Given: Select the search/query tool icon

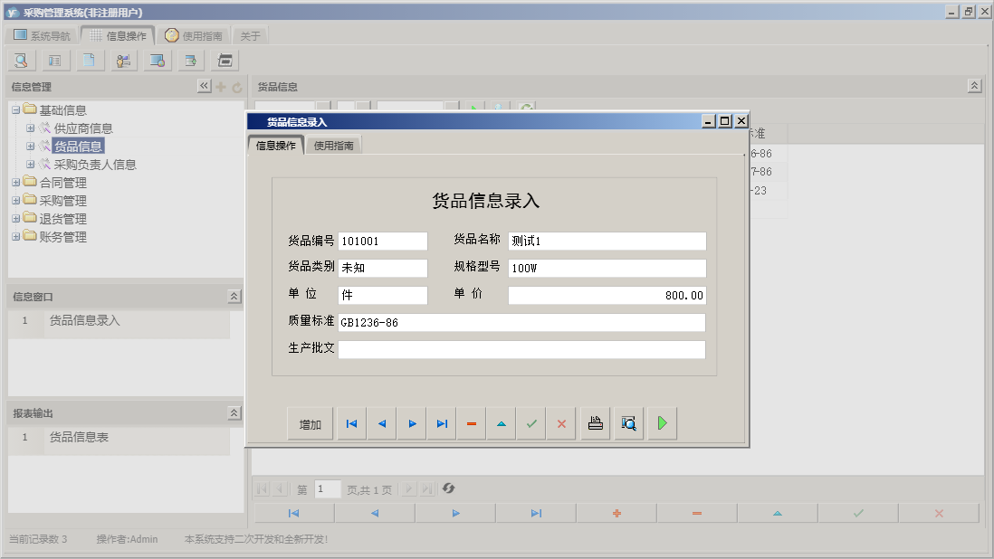Looking at the screenshot, I should 20,60.
